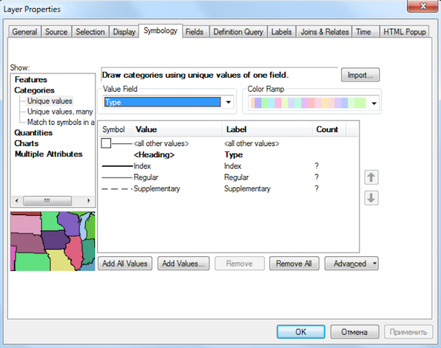
Task: Click the pastel Color Ramp swatch
Action: tap(308, 103)
